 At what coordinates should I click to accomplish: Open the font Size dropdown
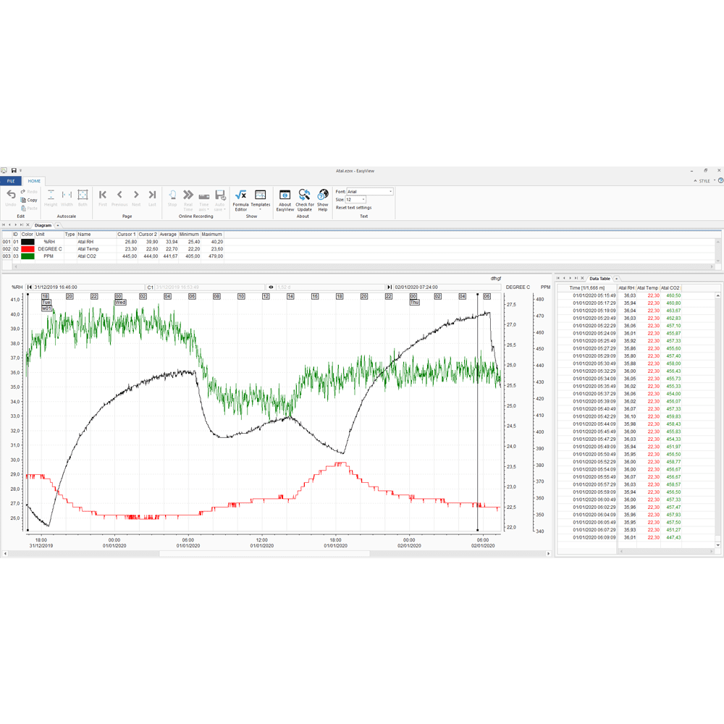tap(362, 199)
